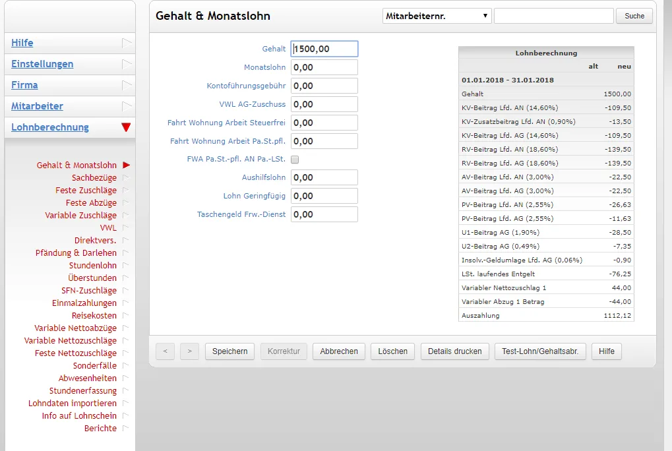Click the Aushilfslohn input field

tap(324, 177)
